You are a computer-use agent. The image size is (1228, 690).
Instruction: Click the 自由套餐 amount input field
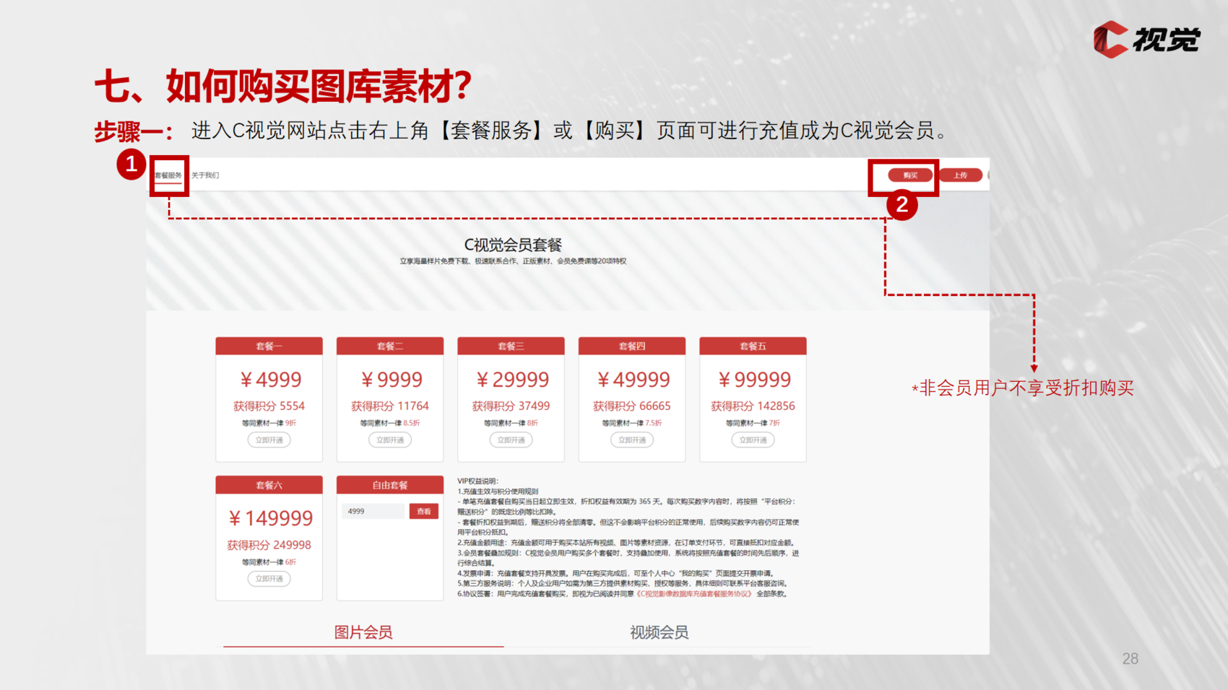point(374,512)
